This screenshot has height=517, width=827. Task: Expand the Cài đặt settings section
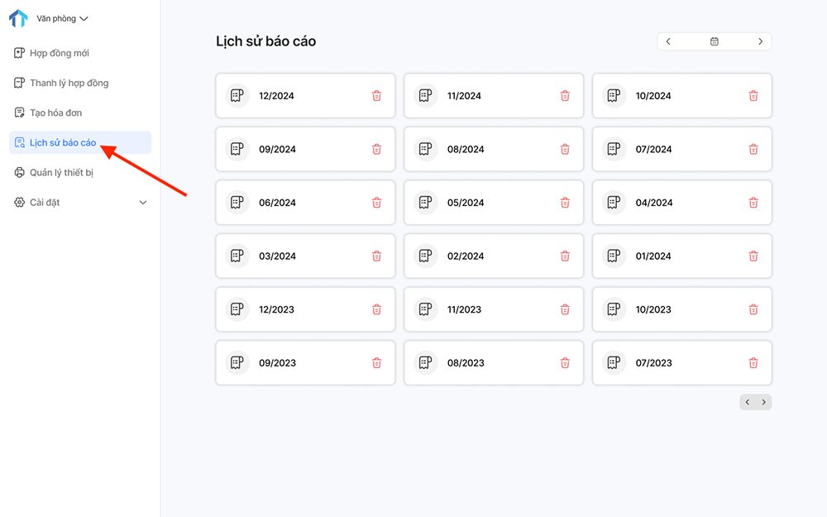[x=143, y=203]
